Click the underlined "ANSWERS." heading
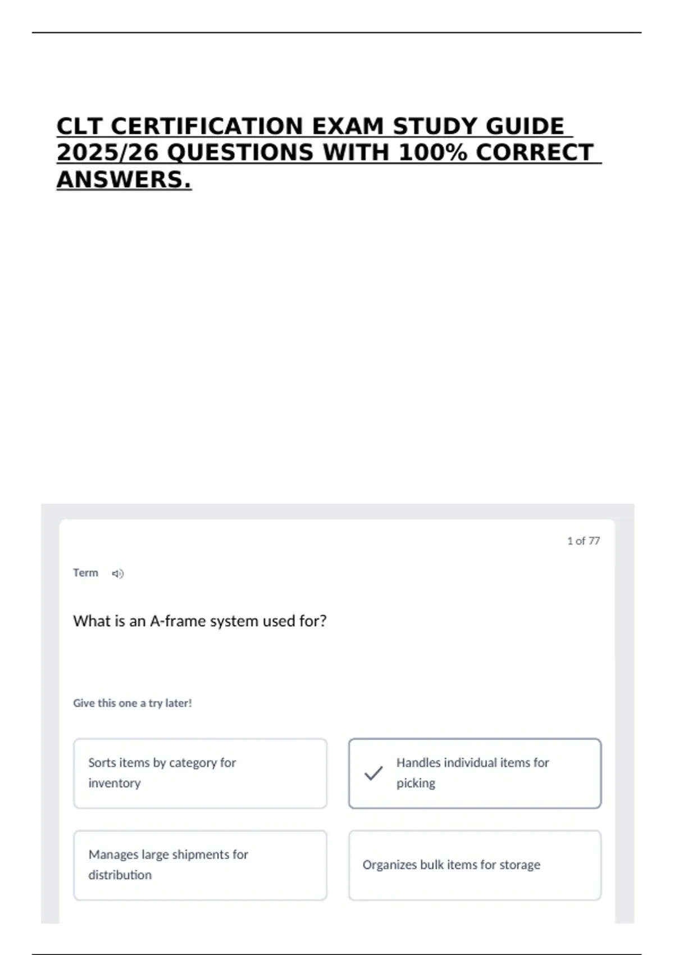 point(124,180)
